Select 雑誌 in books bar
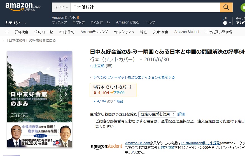The width and height of the screenshot is (245, 156). pos(143,32)
